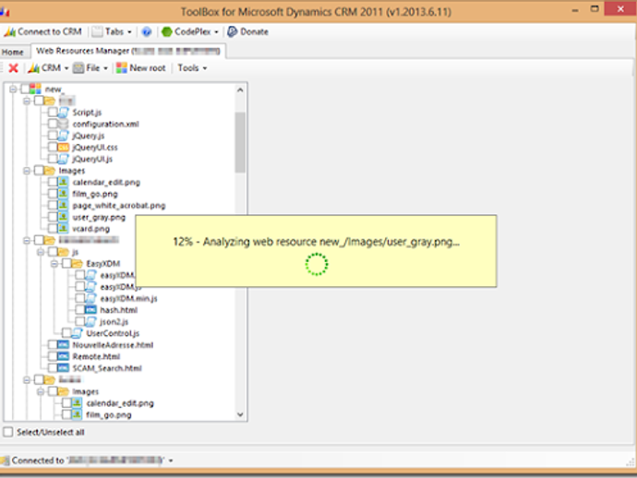
Task: Open the Tabs dropdown
Action: coord(112,31)
